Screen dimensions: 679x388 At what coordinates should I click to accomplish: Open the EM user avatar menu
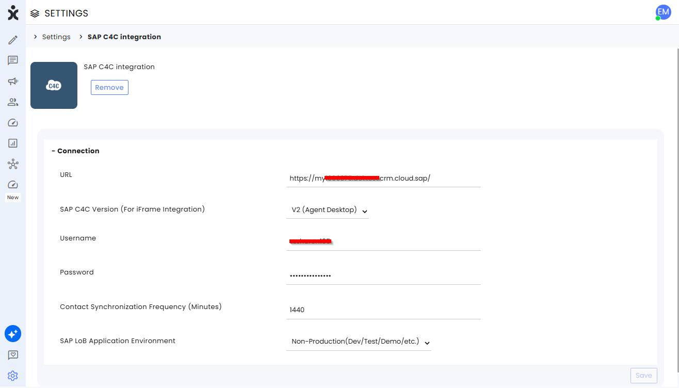pyautogui.click(x=662, y=12)
